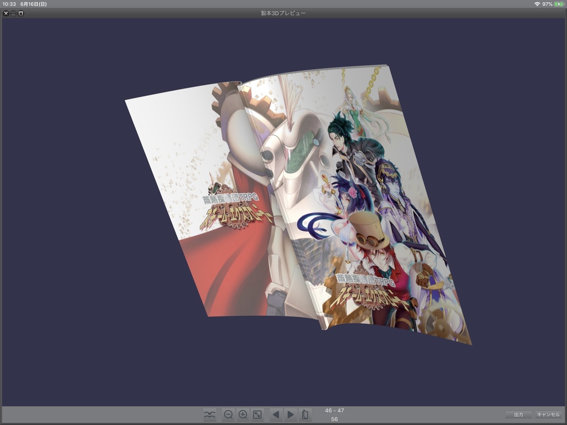Click the page range text 46 - 47
Screen dimensions: 567x425
pyautogui.click(x=334, y=411)
